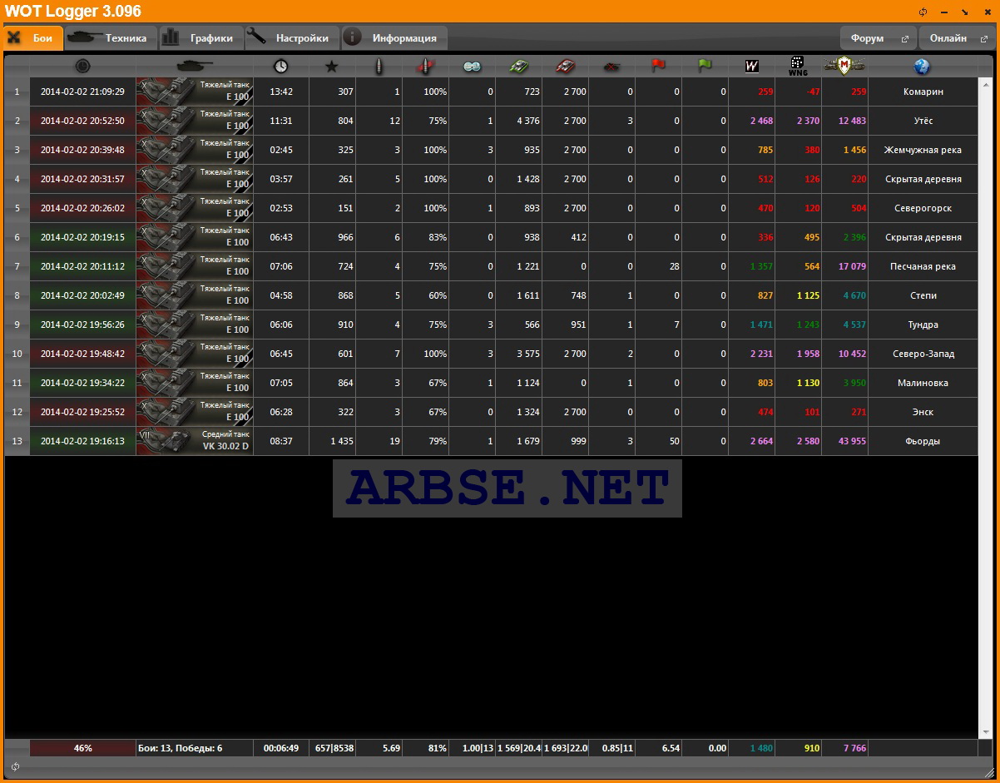The height and width of the screenshot is (783, 1000).
Task: Select battle timestamp 2014-02-02 20:11:12
Action: [82, 266]
